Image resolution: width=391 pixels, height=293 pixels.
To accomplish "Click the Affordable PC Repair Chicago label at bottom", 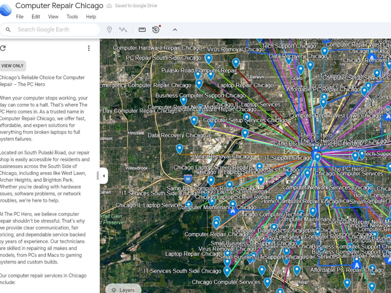I will point(347,270).
